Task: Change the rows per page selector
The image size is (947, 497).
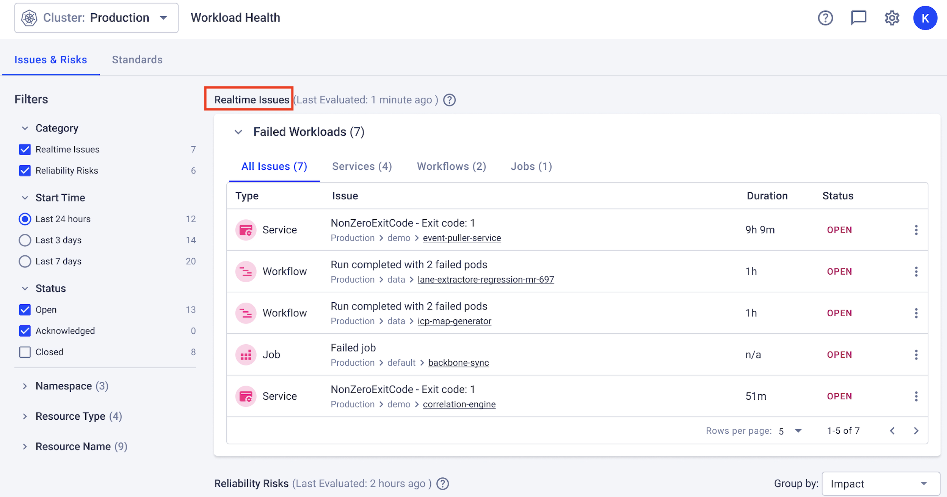Action: click(790, 431)
